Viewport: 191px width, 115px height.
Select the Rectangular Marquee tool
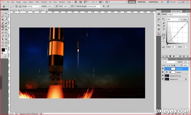pos(3,13)
